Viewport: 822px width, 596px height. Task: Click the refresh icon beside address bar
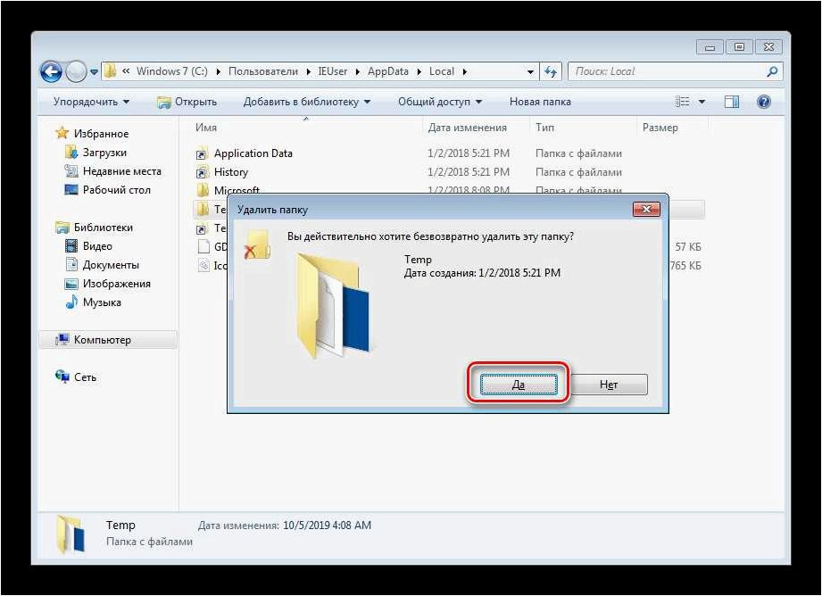pos(550,71)
